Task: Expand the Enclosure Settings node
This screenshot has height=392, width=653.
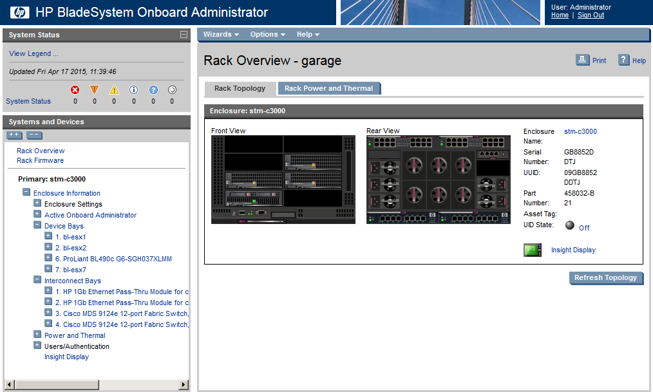Action: point(37,203)
